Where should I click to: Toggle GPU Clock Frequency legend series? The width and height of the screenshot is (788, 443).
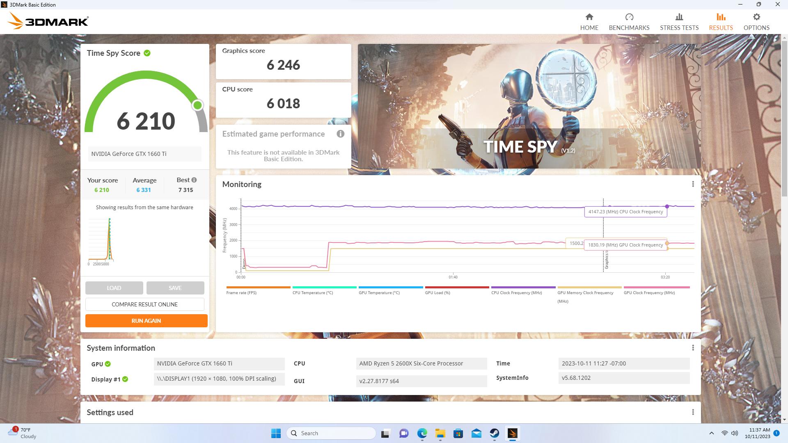pos(656,290)
